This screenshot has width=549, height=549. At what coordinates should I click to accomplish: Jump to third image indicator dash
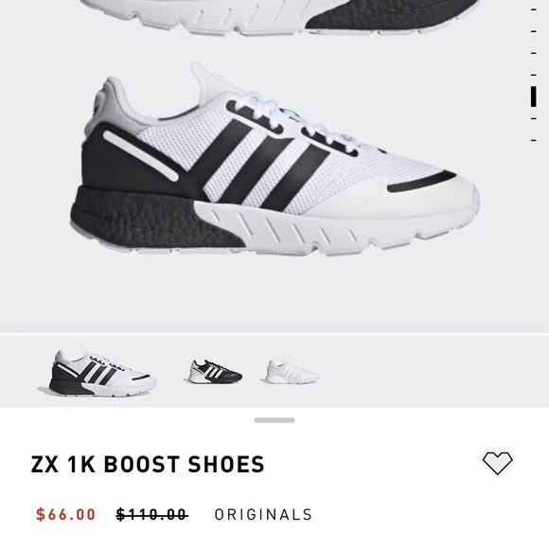(534, 53)
